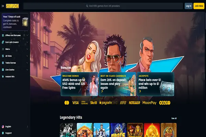This screenshot has width=206, height=137.
Task: Collapse the sidebar with the arrow icon
Action: [x=3, y=6]
